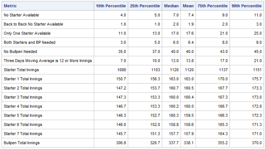Click Starter 3 Total Innings mean 160.4
Image resolution: width=265 pixels, height=149 pixels.
point(189,97)
